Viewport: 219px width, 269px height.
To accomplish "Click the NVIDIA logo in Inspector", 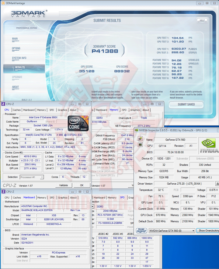I will pyautogui.click(x=209, y=146).
